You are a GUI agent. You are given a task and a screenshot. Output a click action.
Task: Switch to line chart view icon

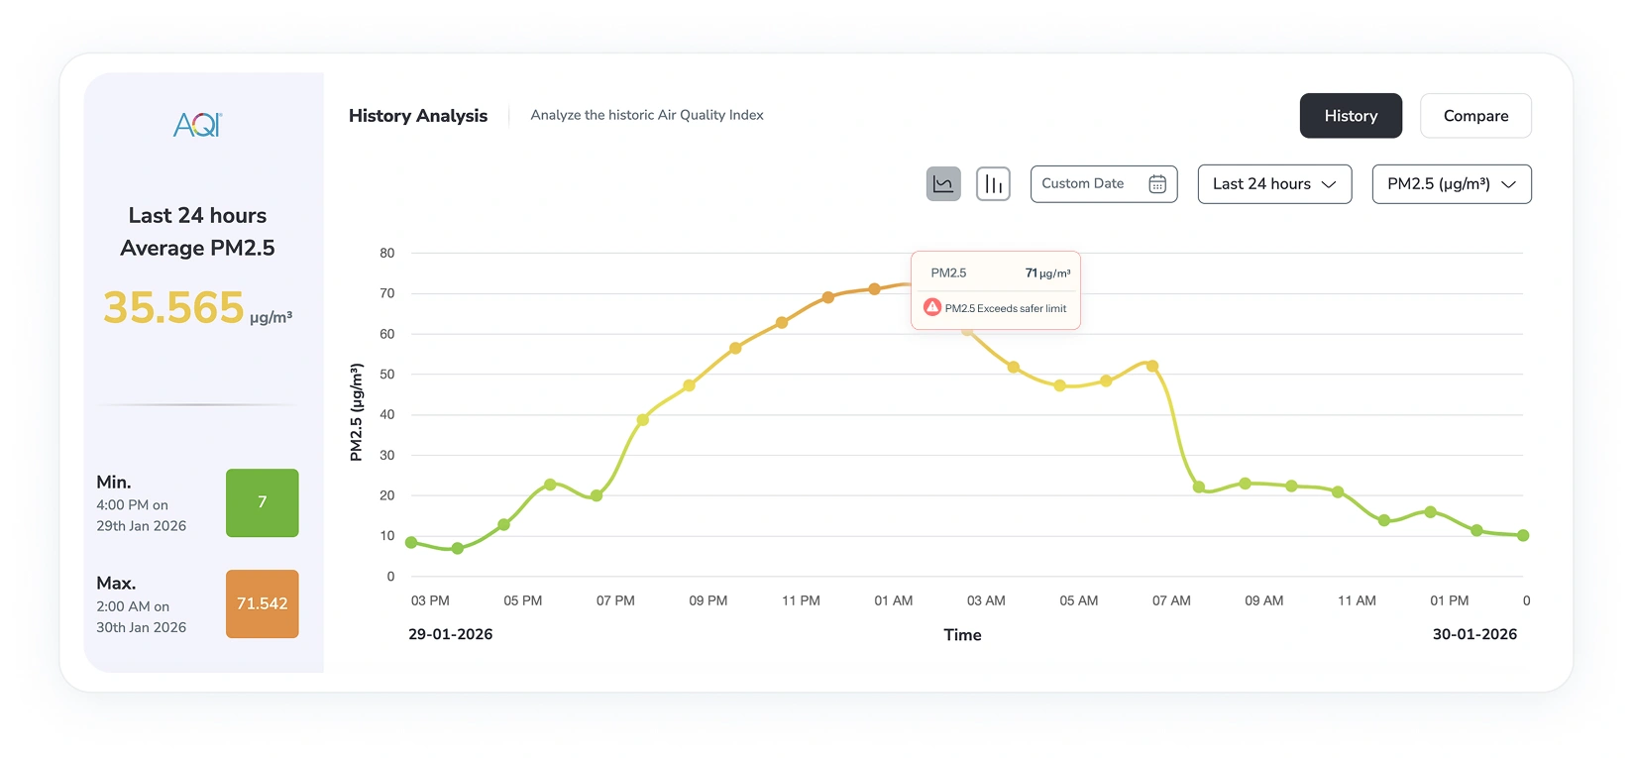click(943, 184)
